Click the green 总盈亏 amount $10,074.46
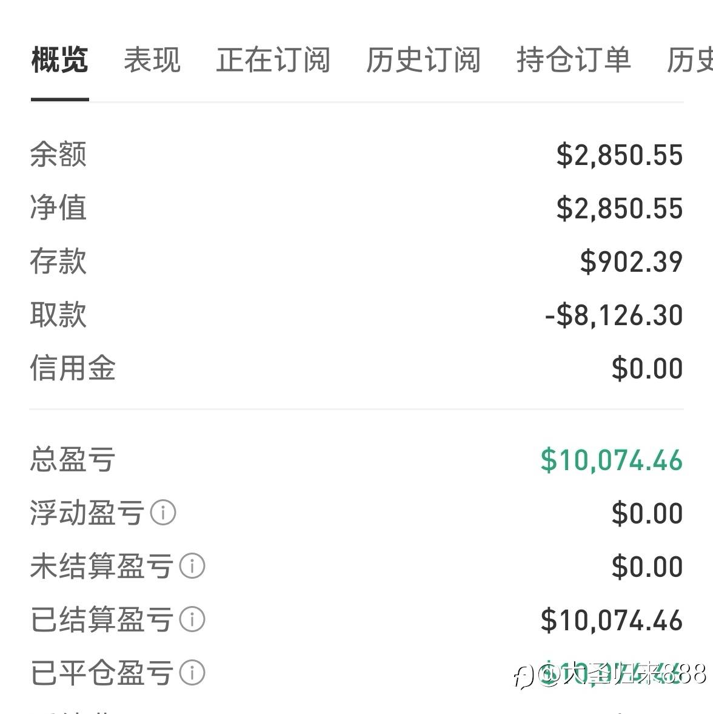The height and width of the screenshot is (714, 713). 611,460
